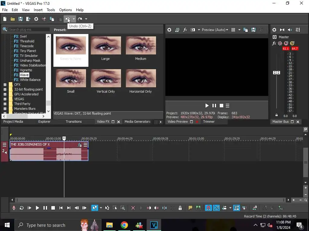Image resolution: width=309 pixels, height=231 pixels.
Task: Select the Zoom Edit Tool magnifier icon
Action: coord(123,208)
